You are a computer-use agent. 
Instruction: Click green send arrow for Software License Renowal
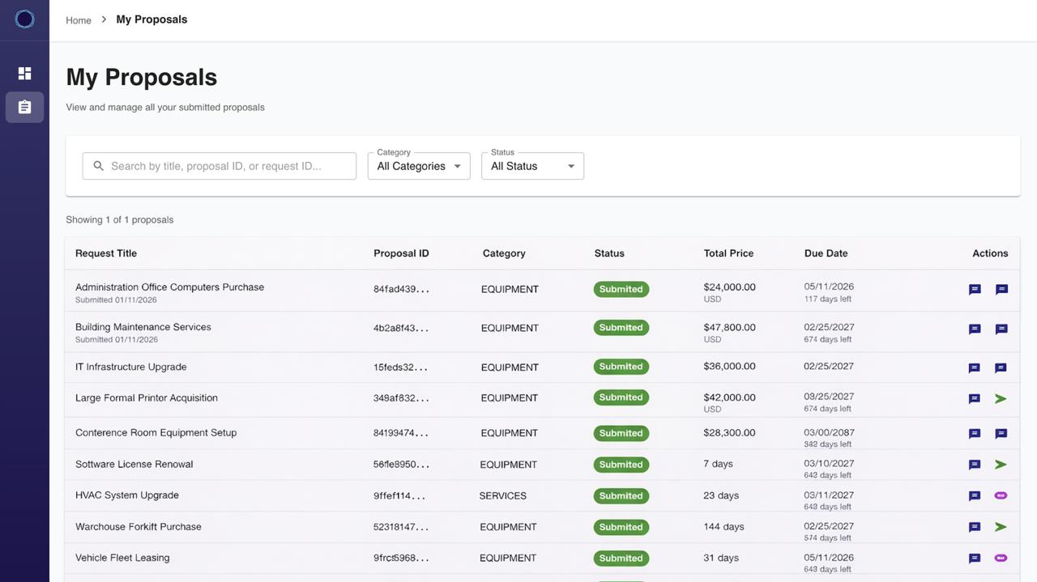tap(1001, 465)
